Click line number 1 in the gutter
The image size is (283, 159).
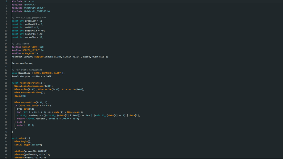(x=6, y=1)
